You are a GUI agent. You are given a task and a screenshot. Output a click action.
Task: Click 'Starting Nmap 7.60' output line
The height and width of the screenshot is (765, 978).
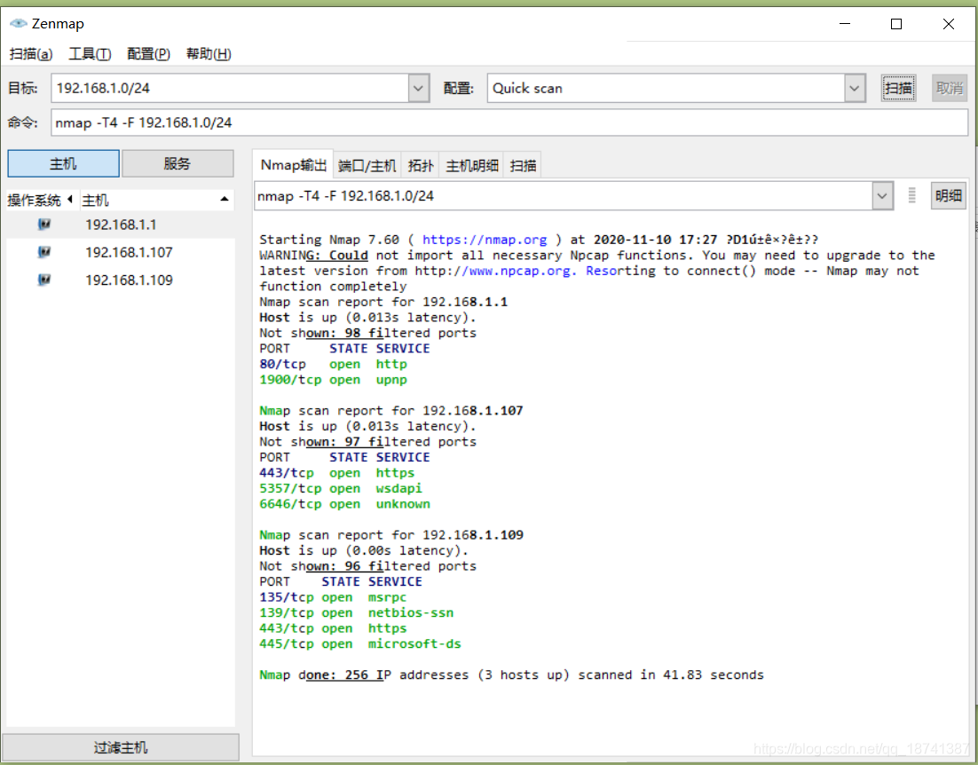click(539, 240)
